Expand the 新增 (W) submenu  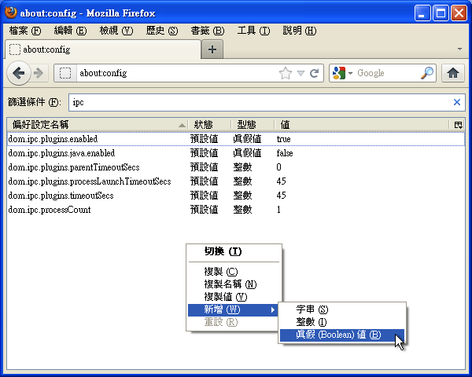[234, 309]
